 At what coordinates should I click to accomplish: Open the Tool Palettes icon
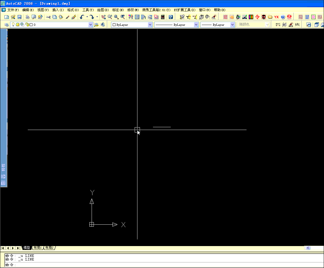pos(144,17)
